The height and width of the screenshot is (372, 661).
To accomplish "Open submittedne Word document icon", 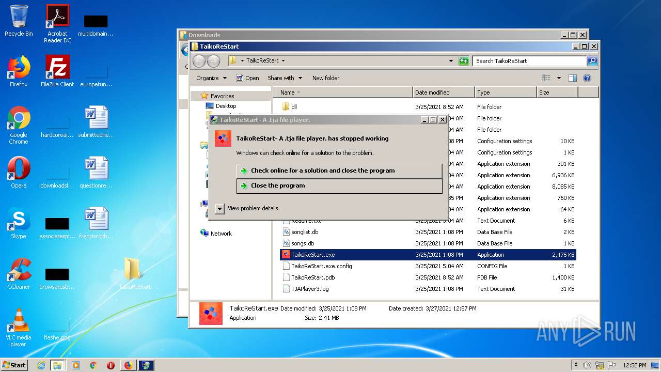I will tap(96, 122).
